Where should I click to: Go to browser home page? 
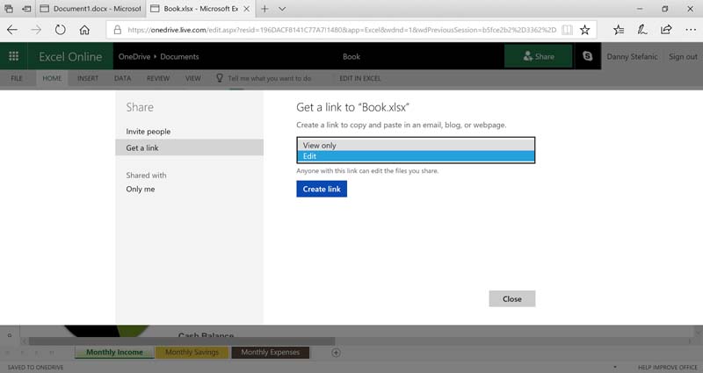(x=84, y=30)
